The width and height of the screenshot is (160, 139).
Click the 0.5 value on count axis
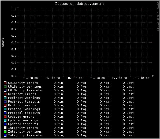click(x=14, y=42)
